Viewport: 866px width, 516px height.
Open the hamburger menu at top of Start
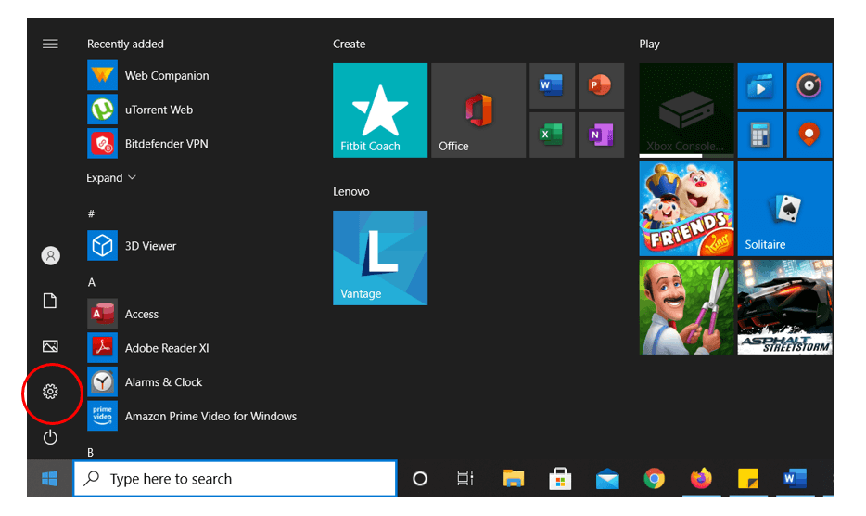point(50,44)
